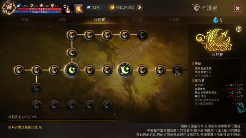Select the dark unlocked node top row end
This screenshot has height=138, width=246.
coord(142,35)
